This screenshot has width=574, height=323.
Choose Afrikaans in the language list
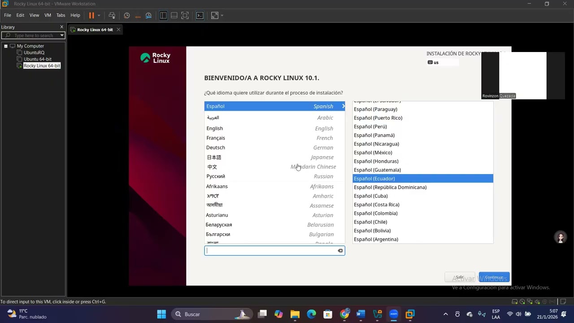[274, 186]
